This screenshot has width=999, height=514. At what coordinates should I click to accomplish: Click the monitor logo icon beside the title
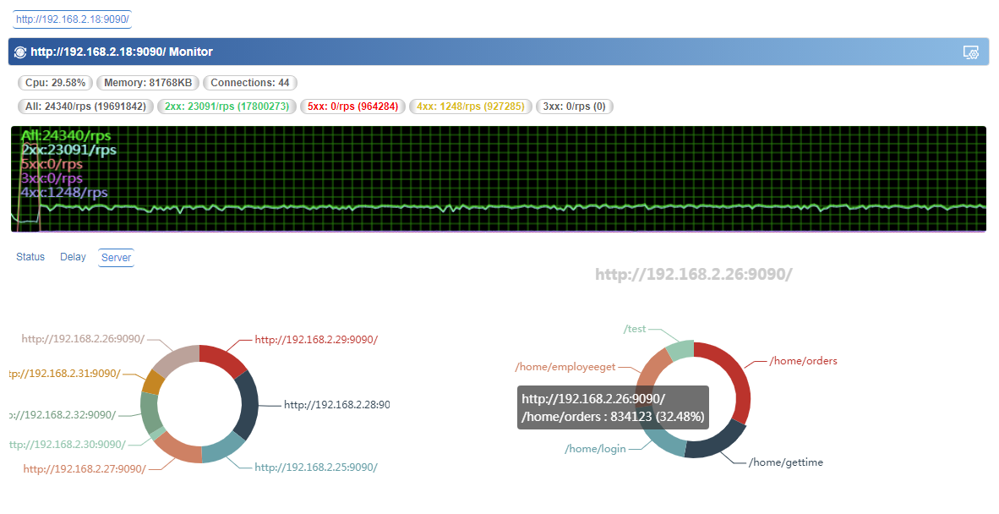click(20, 52)
